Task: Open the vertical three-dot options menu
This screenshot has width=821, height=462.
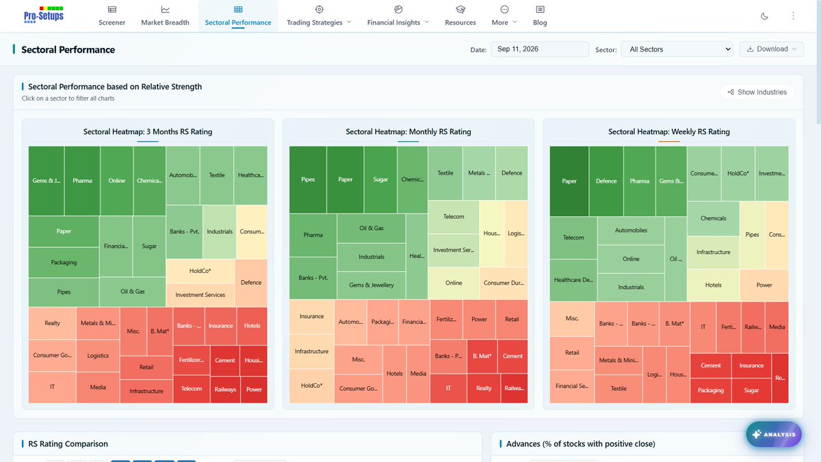Action: [793, 16]
